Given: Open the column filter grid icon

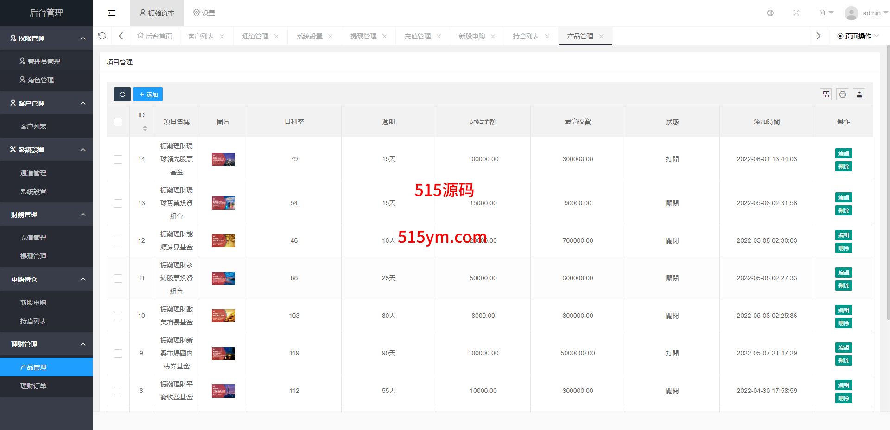Looking at the screenshot, I should 826,95.
